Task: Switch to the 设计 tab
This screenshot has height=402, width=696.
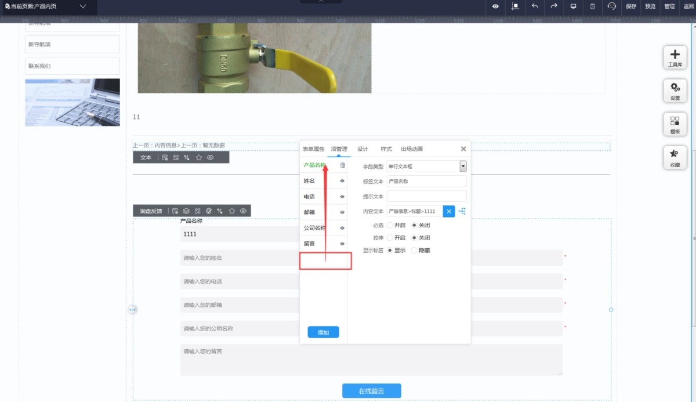Action: click(x=362, y=149)
